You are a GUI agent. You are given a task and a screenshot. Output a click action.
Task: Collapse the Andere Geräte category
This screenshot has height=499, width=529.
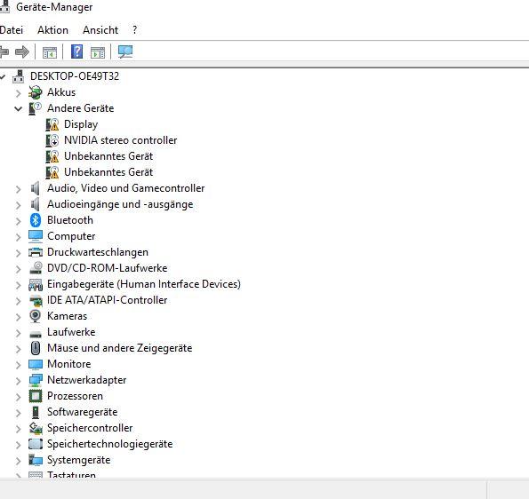pos(18,109)
